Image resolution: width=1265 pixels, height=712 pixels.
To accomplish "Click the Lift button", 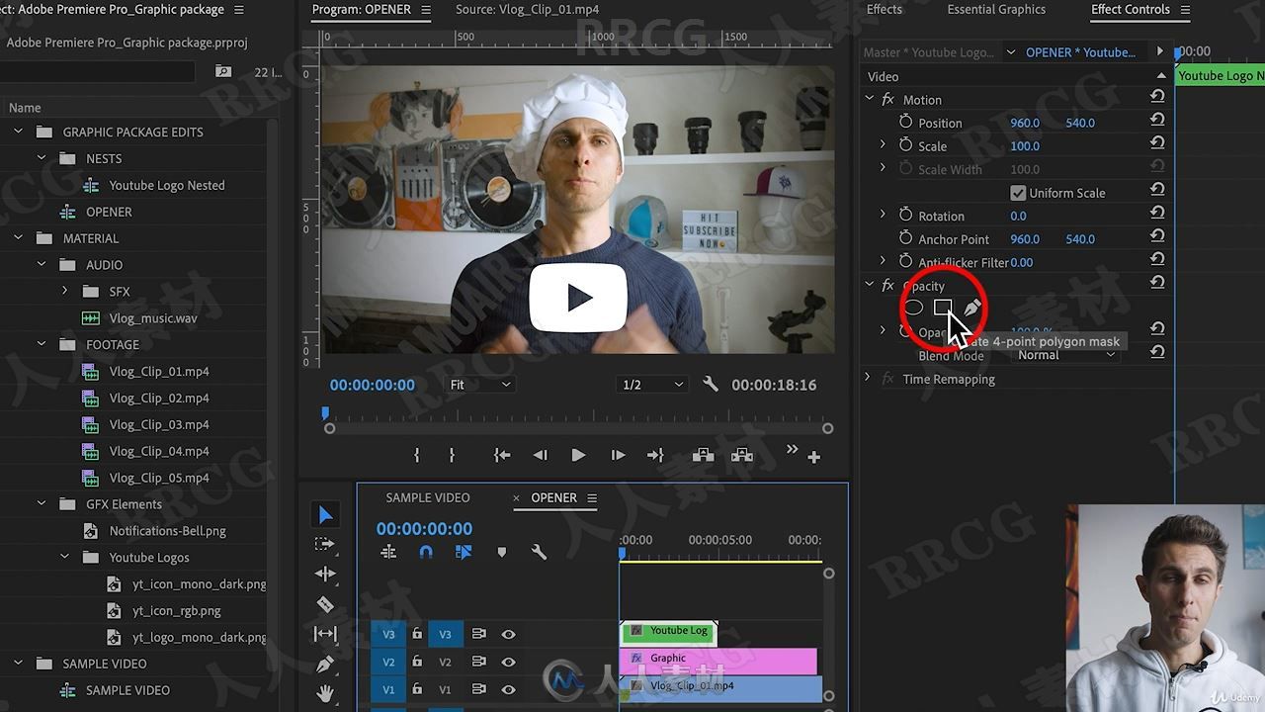I will (x=703, y=455).
